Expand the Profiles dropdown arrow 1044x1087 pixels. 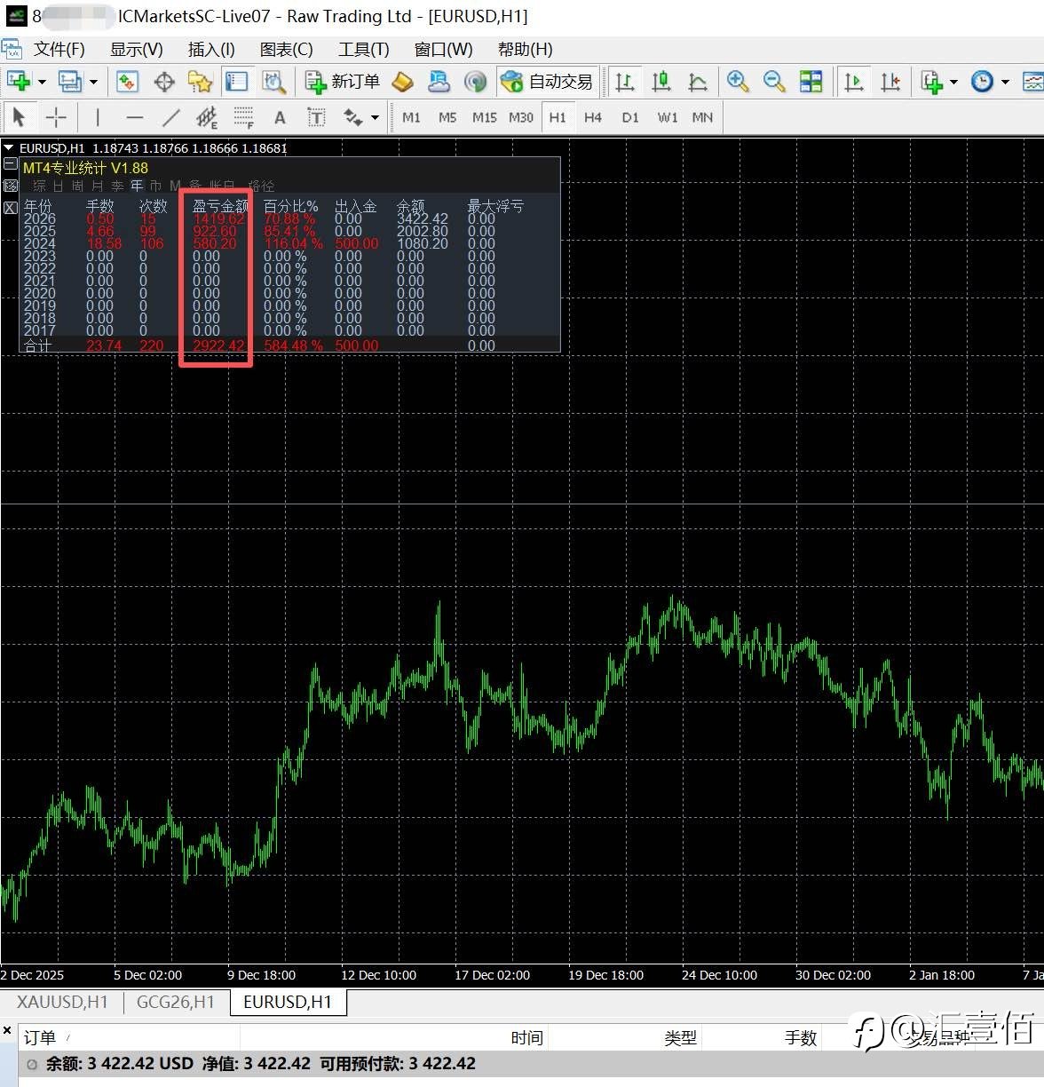(93, 83)
